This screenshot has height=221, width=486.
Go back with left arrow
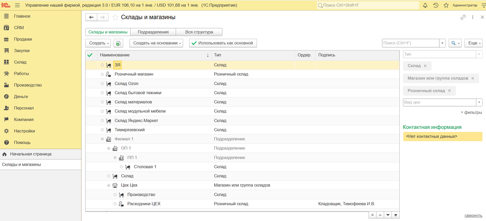pyautogui.click(x=91, y=17)
